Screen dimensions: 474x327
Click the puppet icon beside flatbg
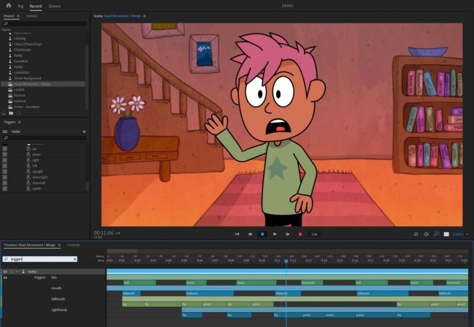[x=10, y=56]
